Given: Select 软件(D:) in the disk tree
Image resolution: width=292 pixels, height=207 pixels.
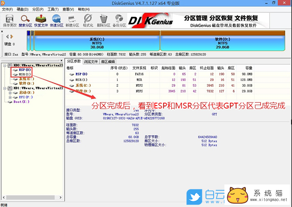Looking at the screenshot, I should [x=26, y=83].
